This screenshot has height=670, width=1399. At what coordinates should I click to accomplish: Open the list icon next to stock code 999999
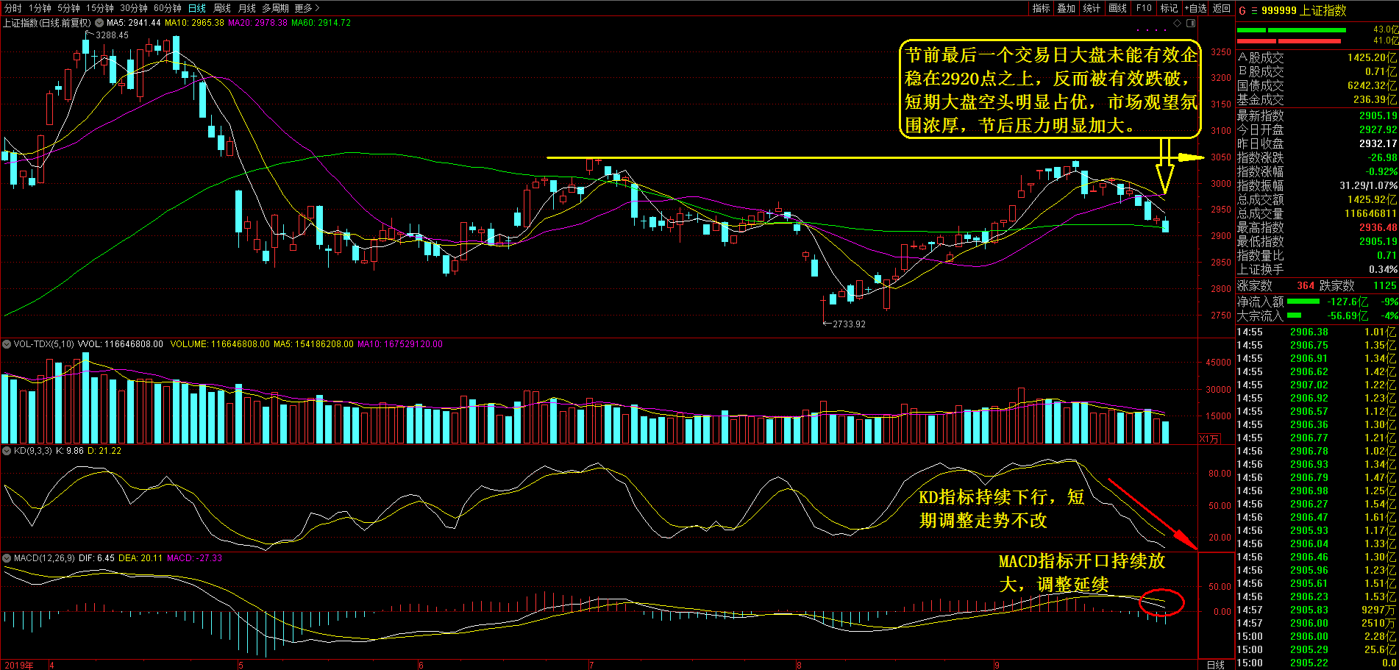point(1254,10)
